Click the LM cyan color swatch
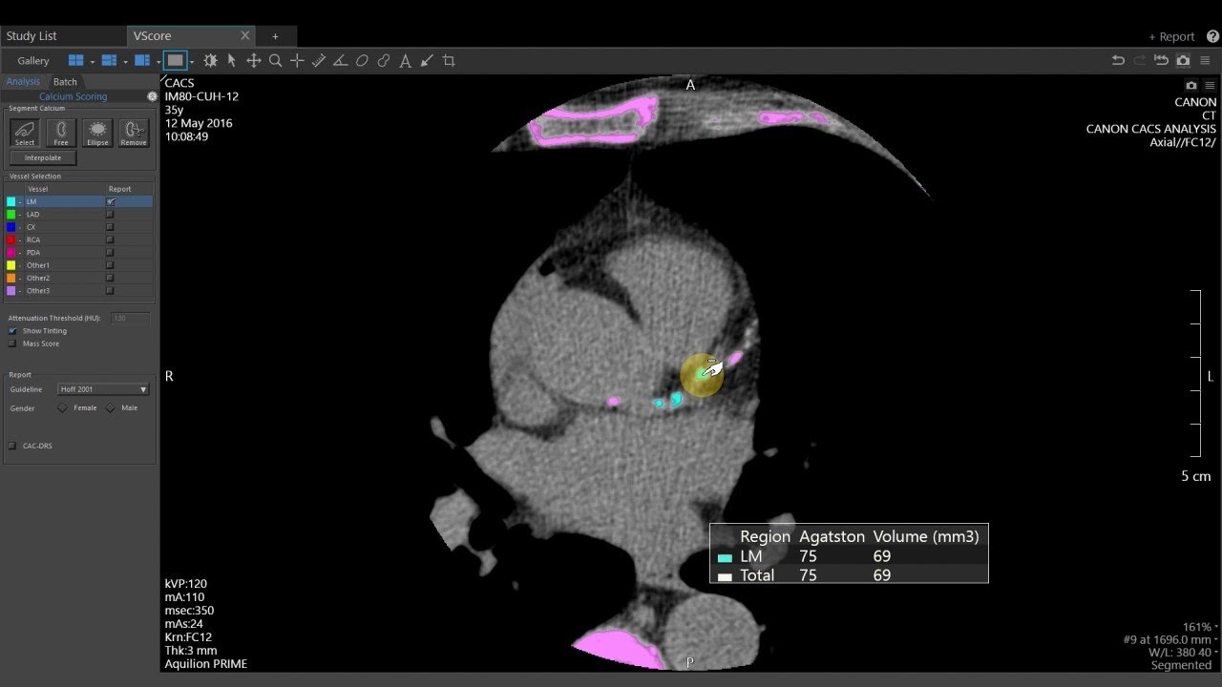1222x687 pixels. 11,201
